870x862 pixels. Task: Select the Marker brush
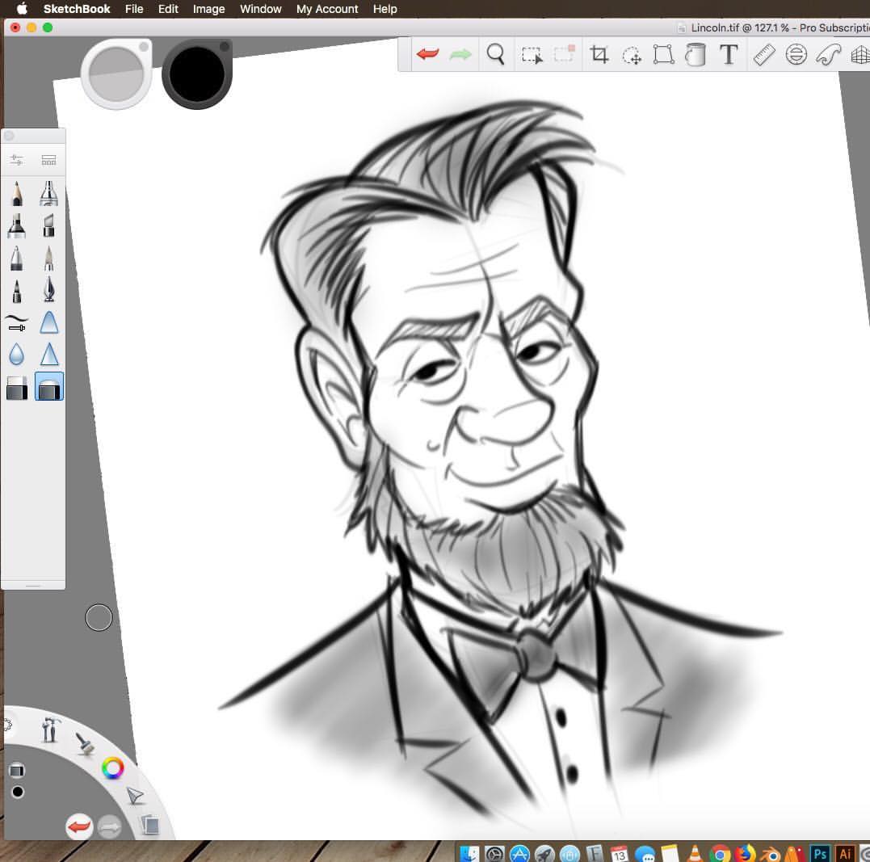(x=17, y=226)
